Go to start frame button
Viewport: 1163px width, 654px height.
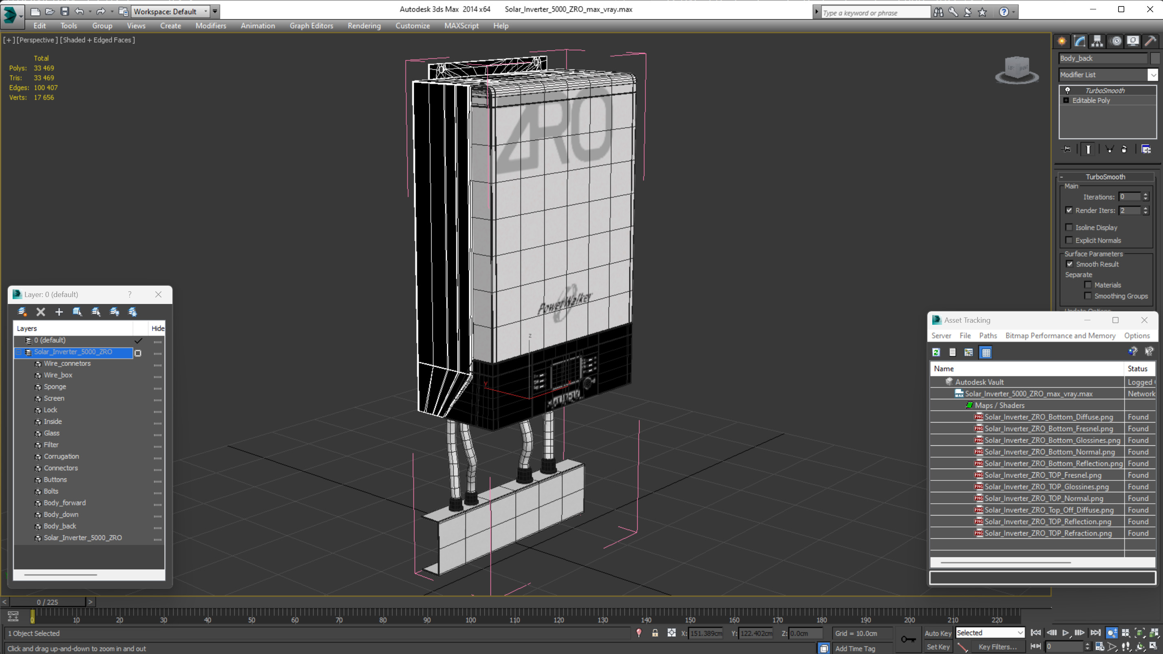(1036, 633)
